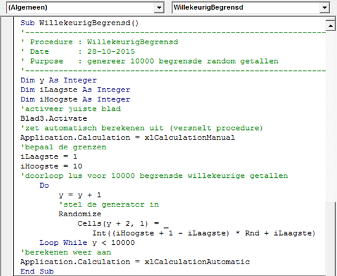Click the line with 'xlCalculationManual'
Viewport: 337px width, 276px height.
pyautogui.click(x=128, y=138)
